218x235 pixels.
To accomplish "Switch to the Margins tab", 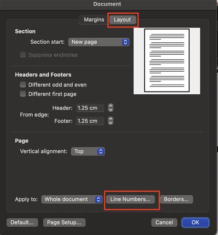I will (x=94, y=20).
